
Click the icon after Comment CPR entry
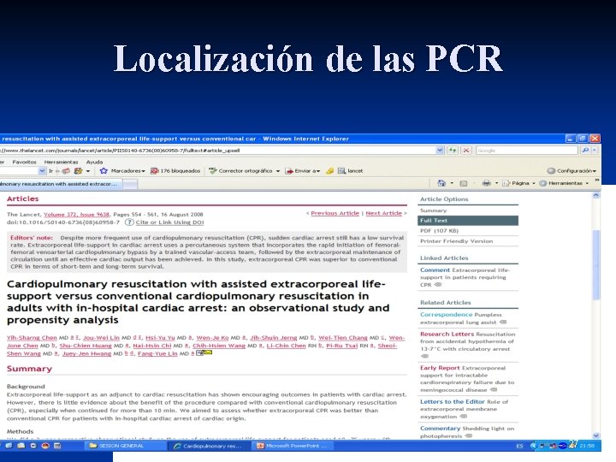pos(438,285)
